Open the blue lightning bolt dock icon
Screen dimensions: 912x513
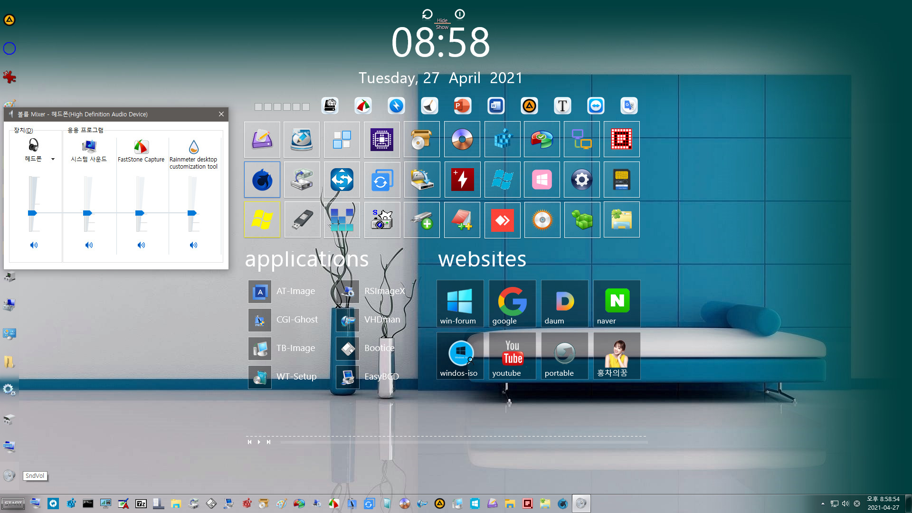pyautogui.click(x=396, y=105)
